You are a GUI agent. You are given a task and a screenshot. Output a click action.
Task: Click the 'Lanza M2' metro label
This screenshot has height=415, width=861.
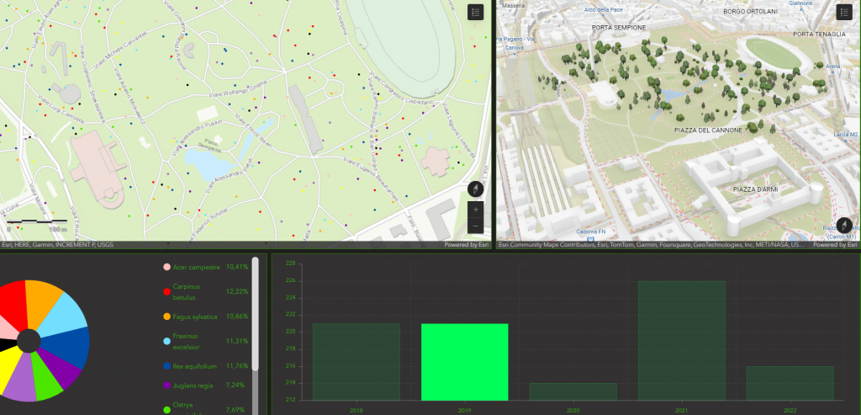point(846,134)
